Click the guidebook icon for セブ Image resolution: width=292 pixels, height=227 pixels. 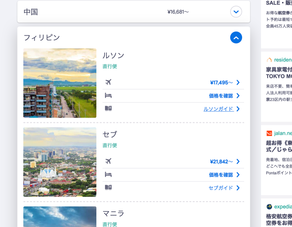108,187
